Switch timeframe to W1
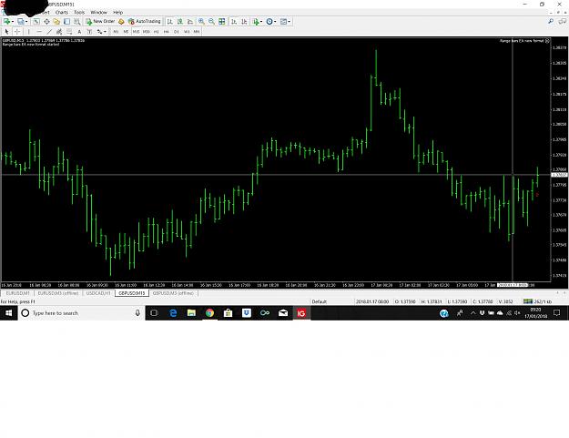 click(187, 32)
